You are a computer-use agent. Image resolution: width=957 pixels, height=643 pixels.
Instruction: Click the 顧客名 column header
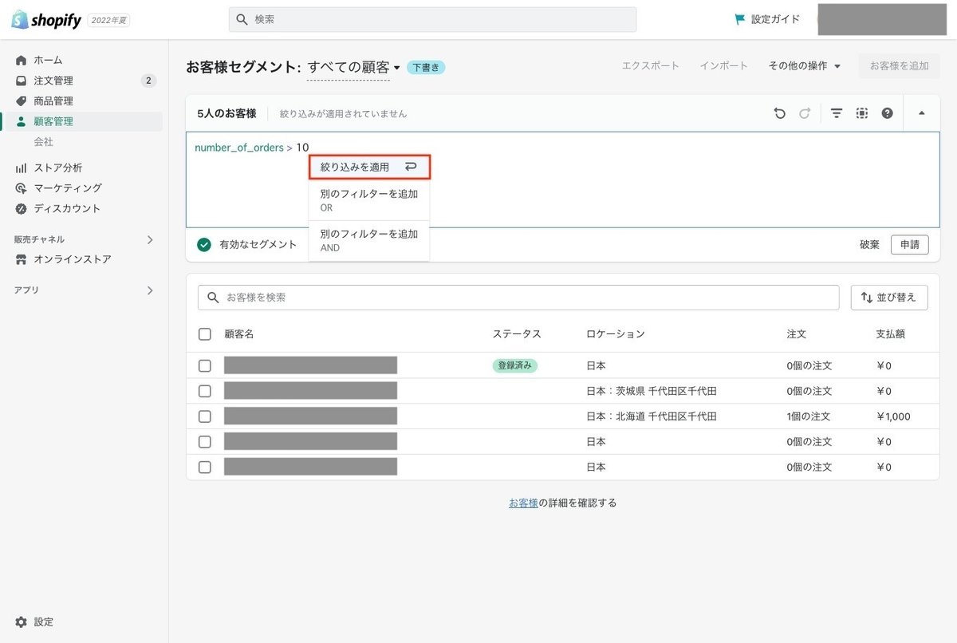(x=239, y=334)
